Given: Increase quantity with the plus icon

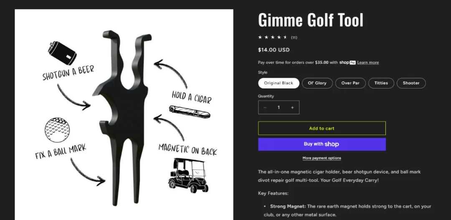Looking at the screenshot, I should click(292, 107).
